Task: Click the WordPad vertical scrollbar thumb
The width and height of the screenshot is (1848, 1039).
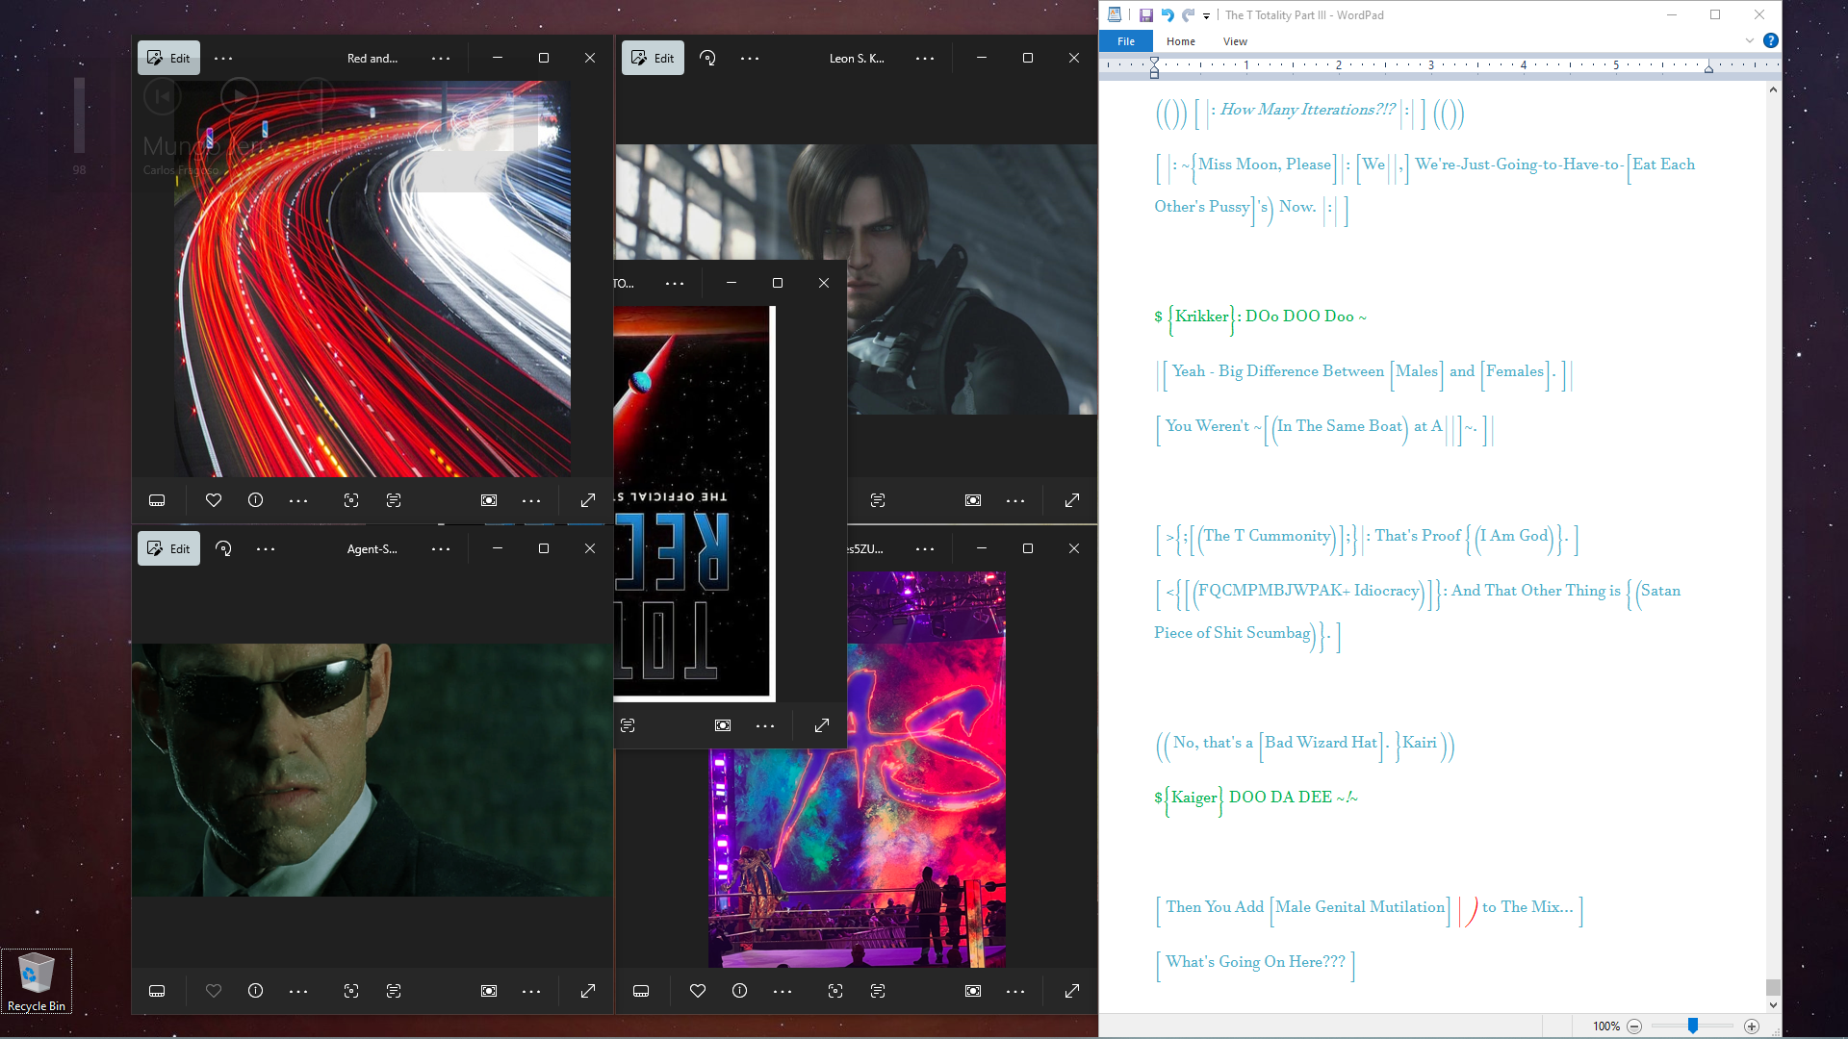Action: pos(1774,988)
